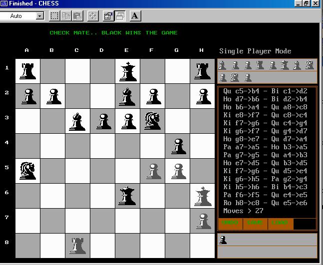Viewport: 323px width, 265px height.
Task: Click move entry 'Ho b6->a4 - Qu a8->c8'
Action: point(265,107)
